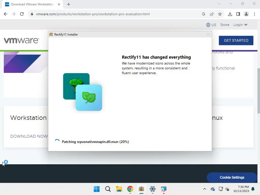Viewport: 260px width, 195px height.
Task: Open File Explorer from taskbar
Action: 119,189
